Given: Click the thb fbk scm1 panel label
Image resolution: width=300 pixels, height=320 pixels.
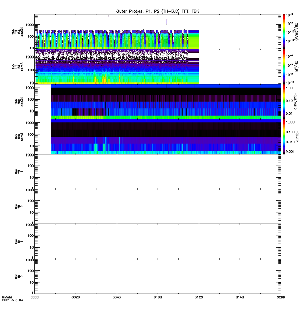Looking at the screenshot, I should (19, 136).
